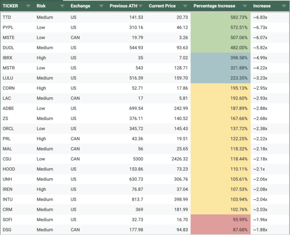Select the ~6.83x increase cell
290x235 pixels.
point(270,17)
